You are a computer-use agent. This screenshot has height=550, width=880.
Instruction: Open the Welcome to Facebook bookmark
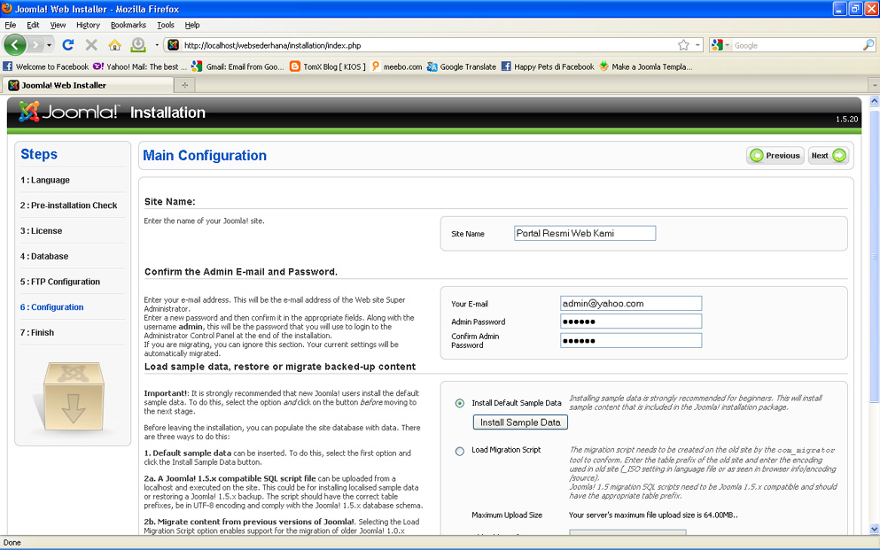tap(46, 66)
